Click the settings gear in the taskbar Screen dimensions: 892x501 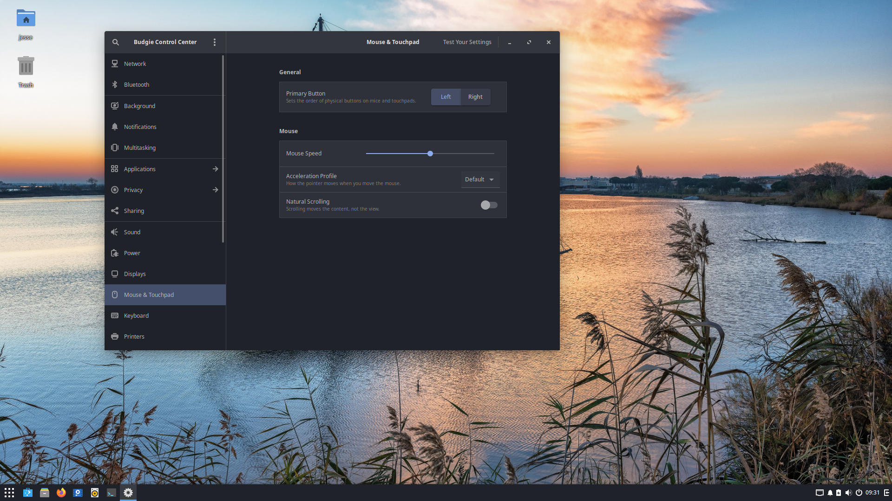[x=128, y=493]
